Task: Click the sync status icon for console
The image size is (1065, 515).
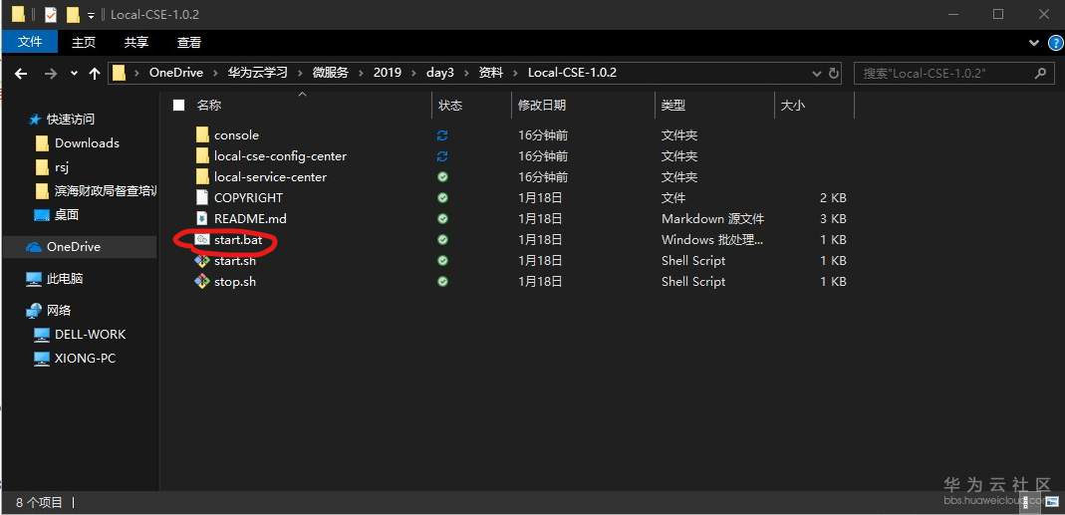Action: tap(443, 135)
